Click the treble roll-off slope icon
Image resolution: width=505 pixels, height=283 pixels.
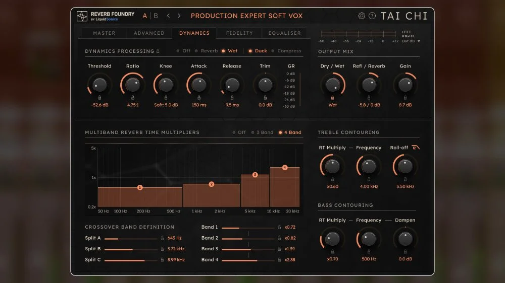[x=416, y=148]
